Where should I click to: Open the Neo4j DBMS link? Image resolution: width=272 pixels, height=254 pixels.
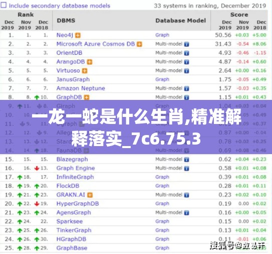point(65,35)
